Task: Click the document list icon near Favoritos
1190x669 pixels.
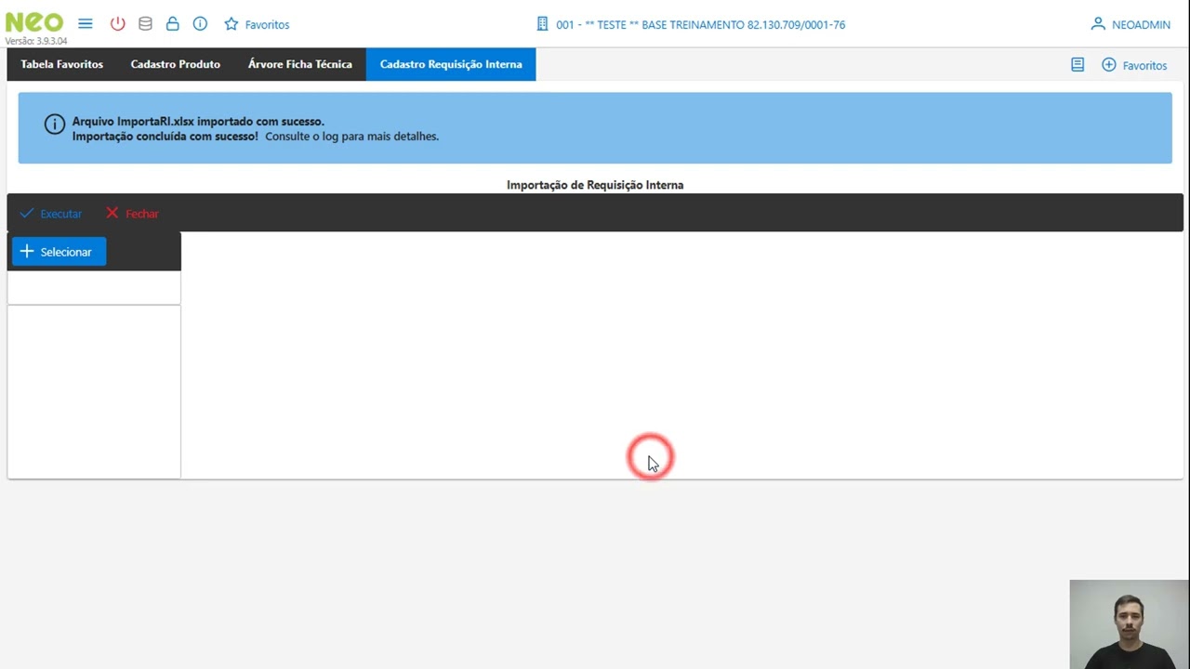Action: (x=1078, y=65)
